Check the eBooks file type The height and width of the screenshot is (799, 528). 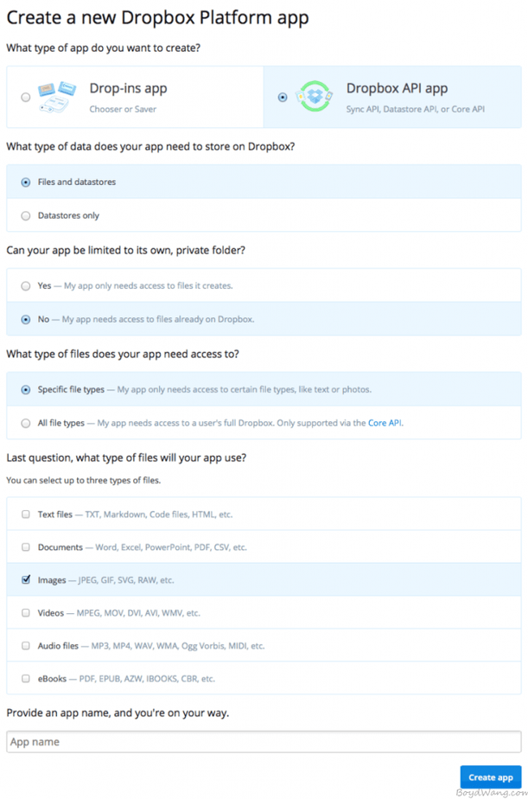[x=26, y=679]
